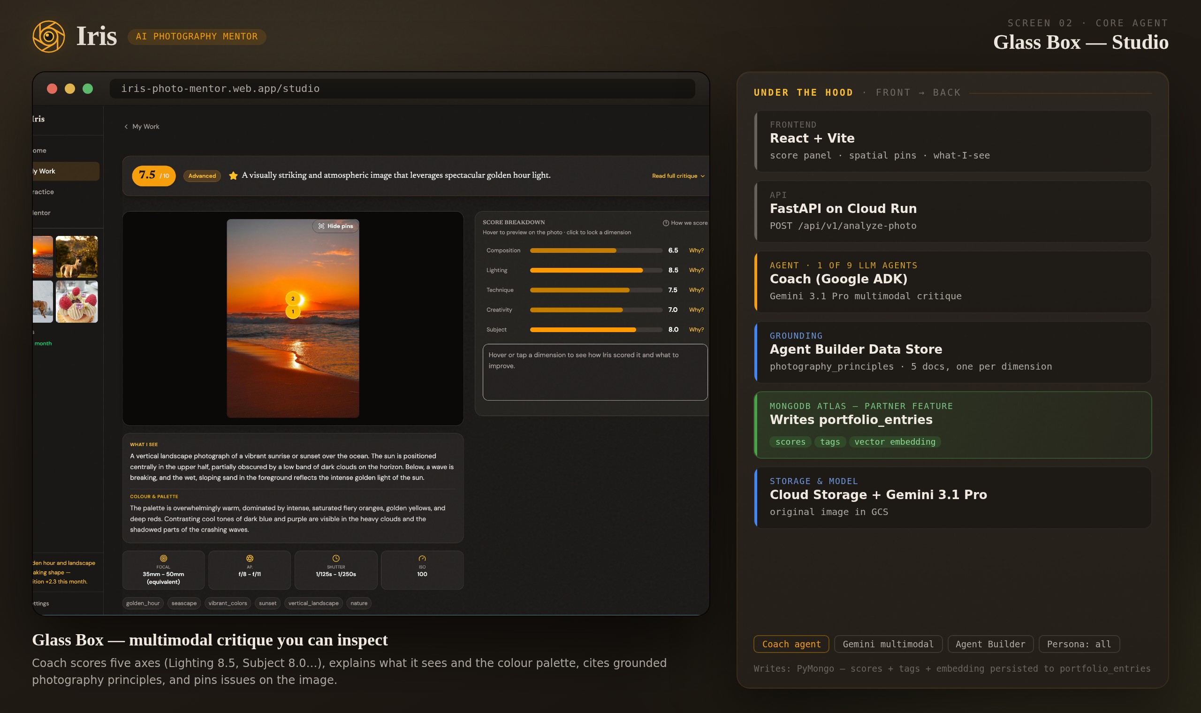Click the browser address bar URL

(402, 89)
